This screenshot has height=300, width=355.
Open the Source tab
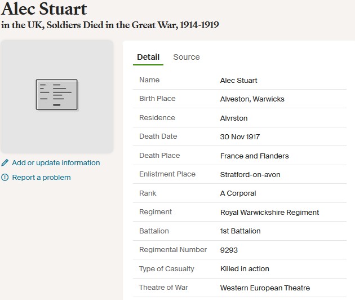(x=186, y=57)
